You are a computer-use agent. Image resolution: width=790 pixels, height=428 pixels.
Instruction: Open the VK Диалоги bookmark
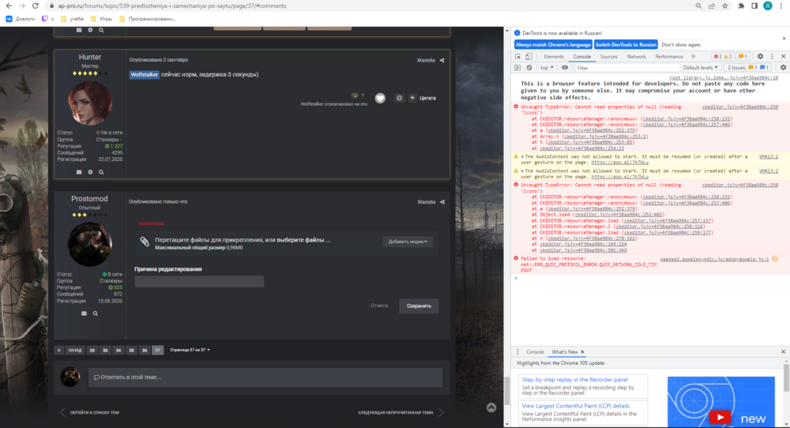pos(21,19)
